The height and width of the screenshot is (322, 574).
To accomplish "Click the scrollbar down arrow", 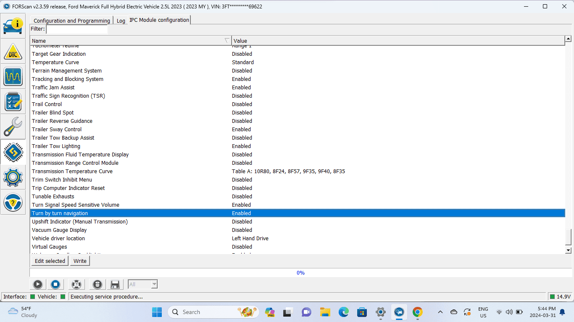I will pos(568,250).
